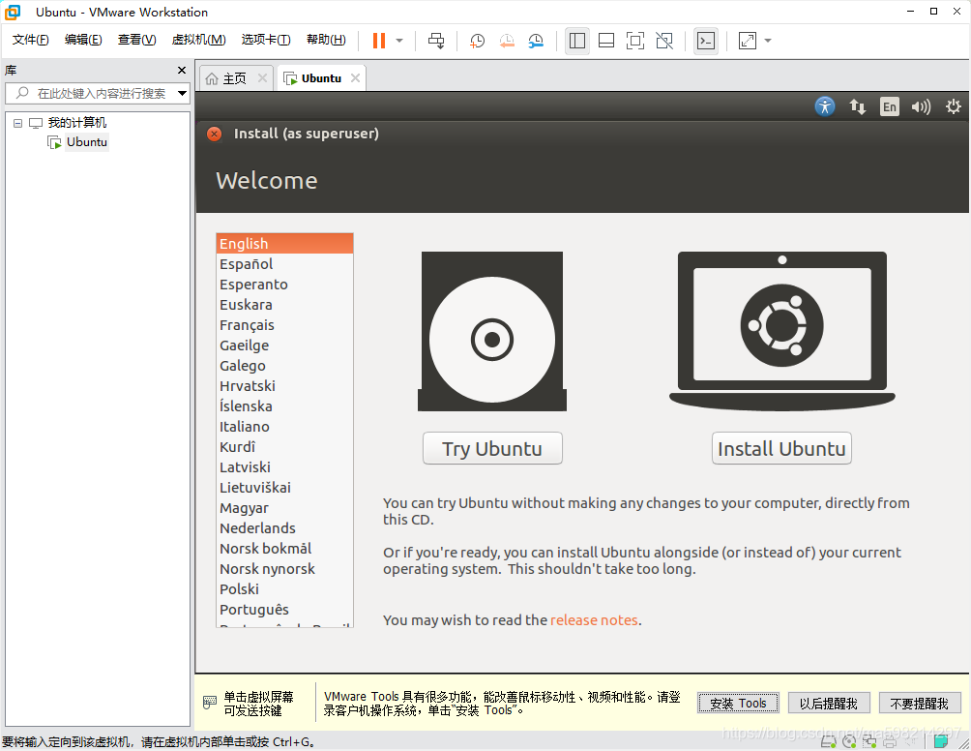Screen dimensions: 971x751
Task: Enter full screen mode
Action: coord(635,41)
